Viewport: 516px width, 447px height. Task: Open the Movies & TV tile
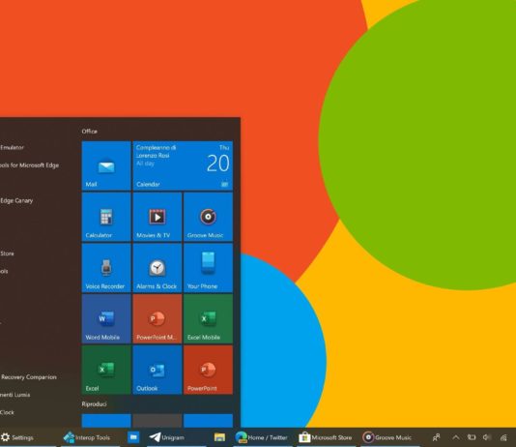click(x=158, y=217)
